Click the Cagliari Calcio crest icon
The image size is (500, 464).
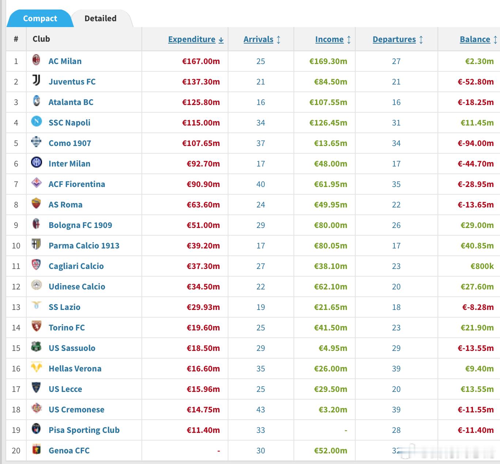tap(36, 265)
